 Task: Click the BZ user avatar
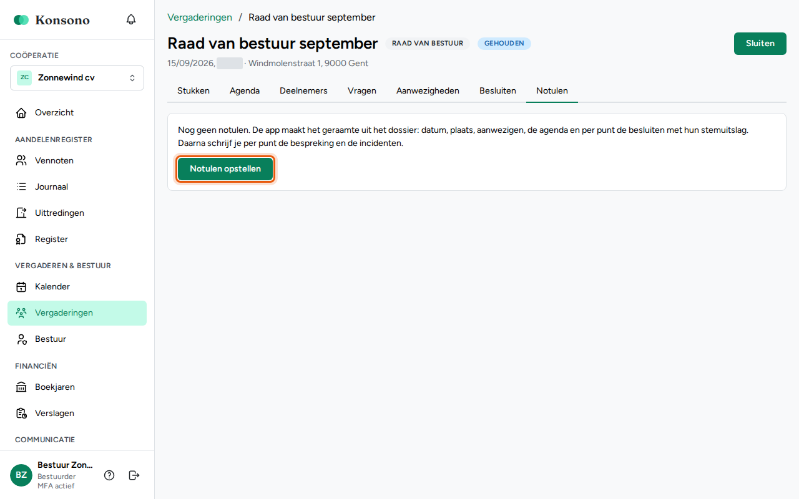(21, 475)
